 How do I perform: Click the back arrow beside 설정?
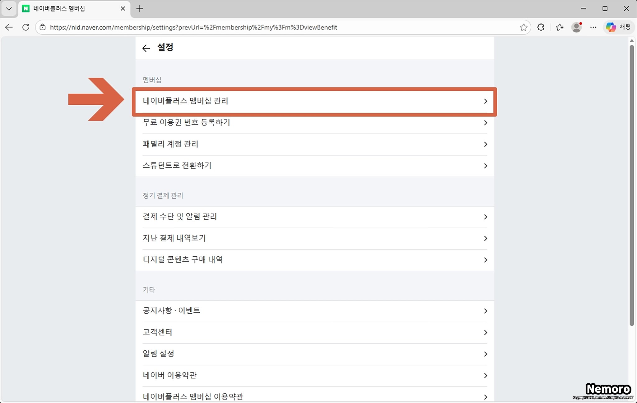pyautogui.click(x=146, y=48)
